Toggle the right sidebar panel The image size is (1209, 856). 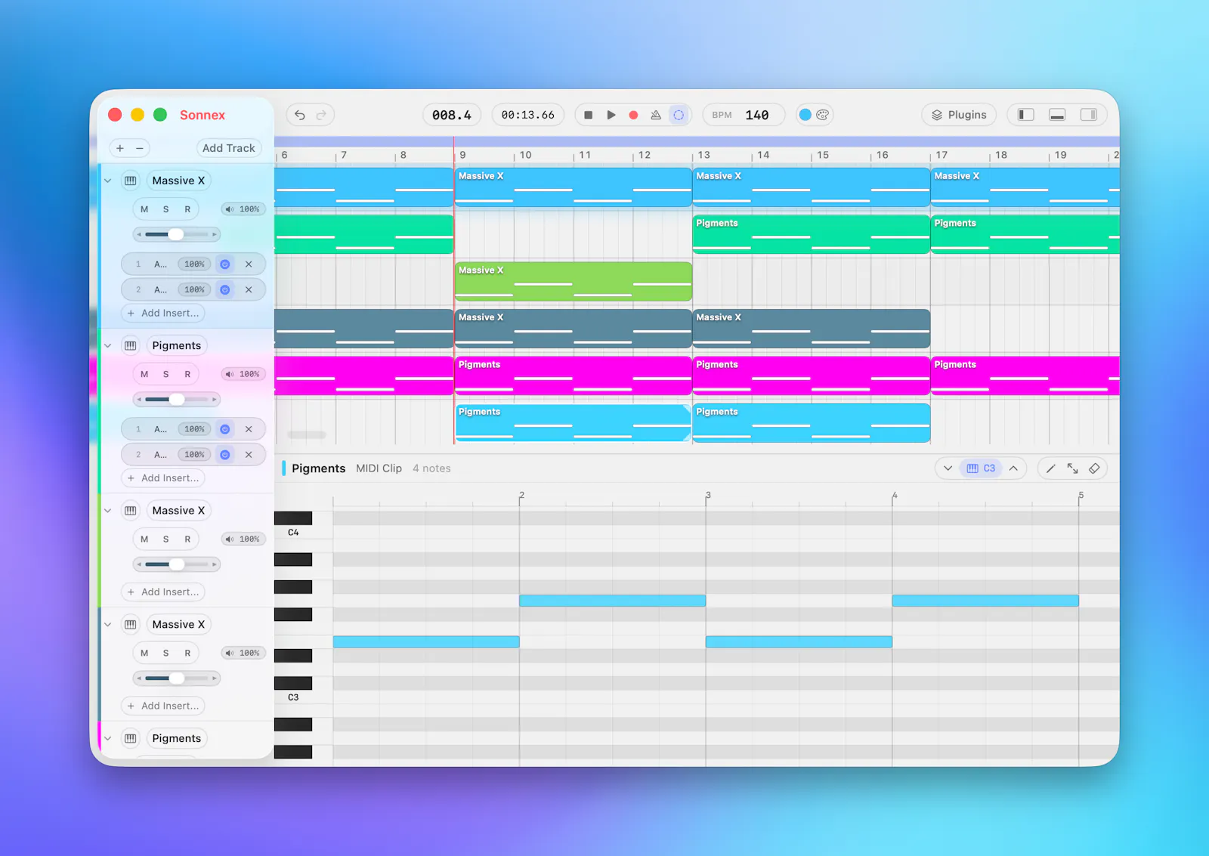[1089, 115]
